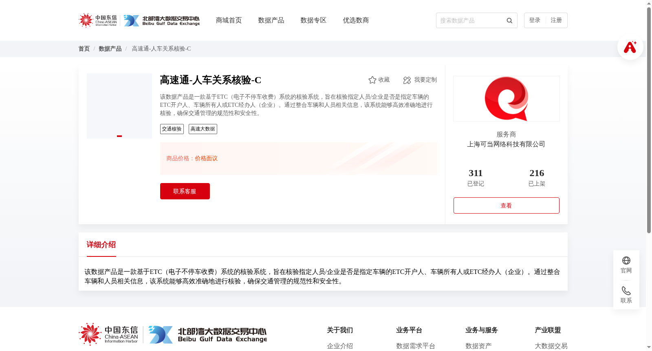Viewport: 652px width, 351px height.
Task: Go to 首页 breadcrumb link
Action: (84, 49)
